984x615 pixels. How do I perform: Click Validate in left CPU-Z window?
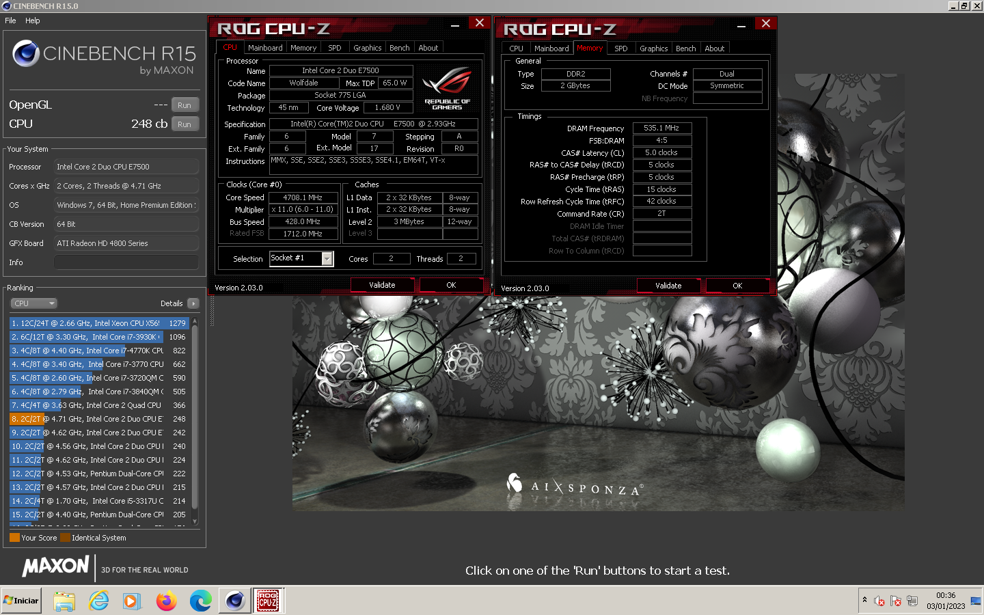(382, 285)
